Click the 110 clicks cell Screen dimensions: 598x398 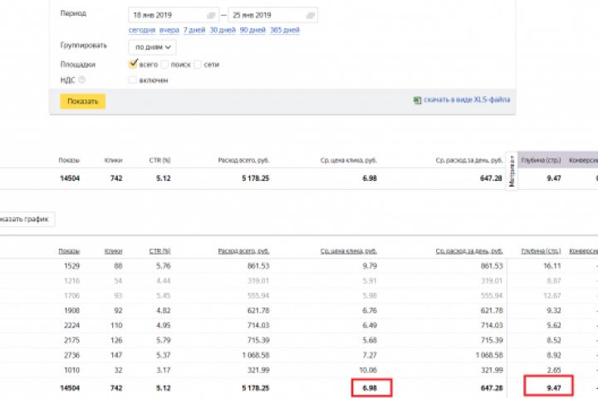116,325
